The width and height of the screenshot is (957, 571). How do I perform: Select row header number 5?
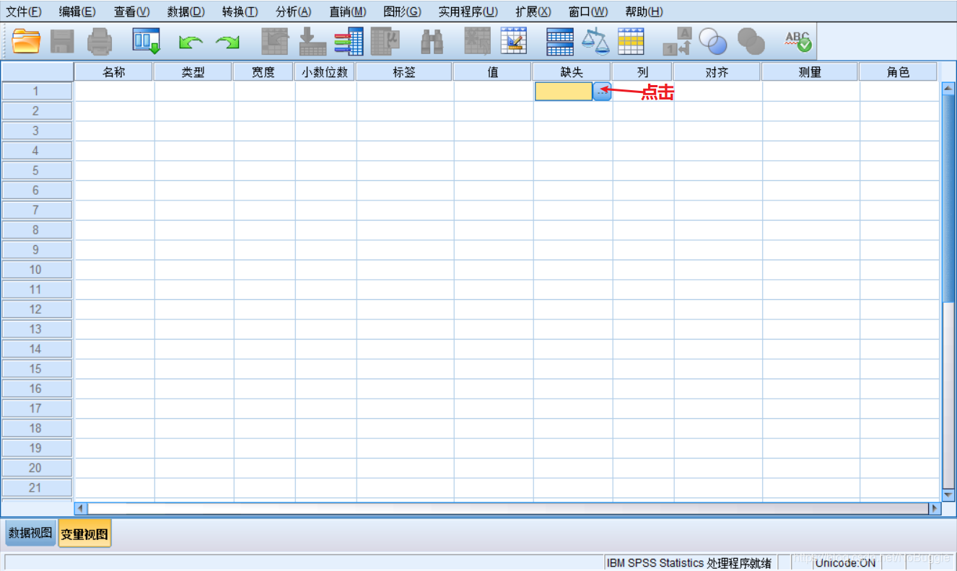tap(37, 171)
